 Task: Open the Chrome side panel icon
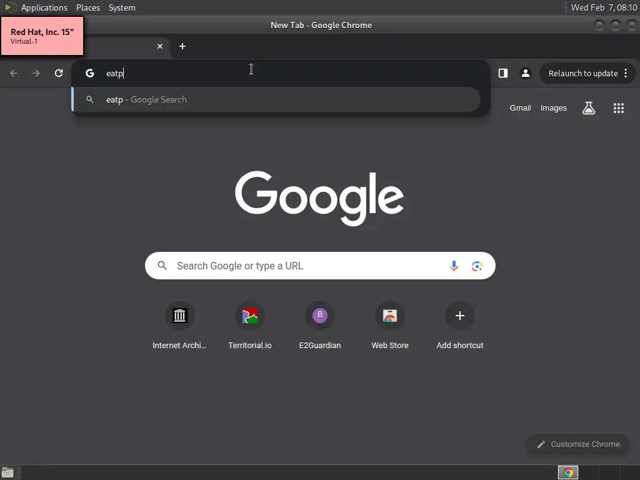tap(503, 73)
